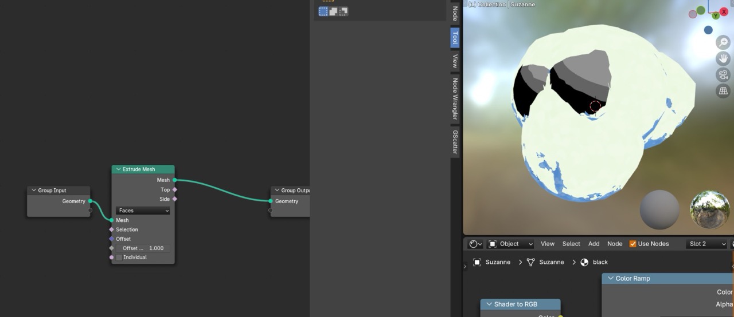Click Group Output Geometry input socket
This screenshot has width=734, height=317.
[271, 201]
